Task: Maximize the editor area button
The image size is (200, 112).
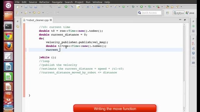Action: pyautogui.click(x=185, y=20)
